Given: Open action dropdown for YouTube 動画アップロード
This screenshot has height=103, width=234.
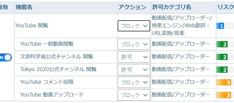Looking at the screenshot, I should pos(134,95).
